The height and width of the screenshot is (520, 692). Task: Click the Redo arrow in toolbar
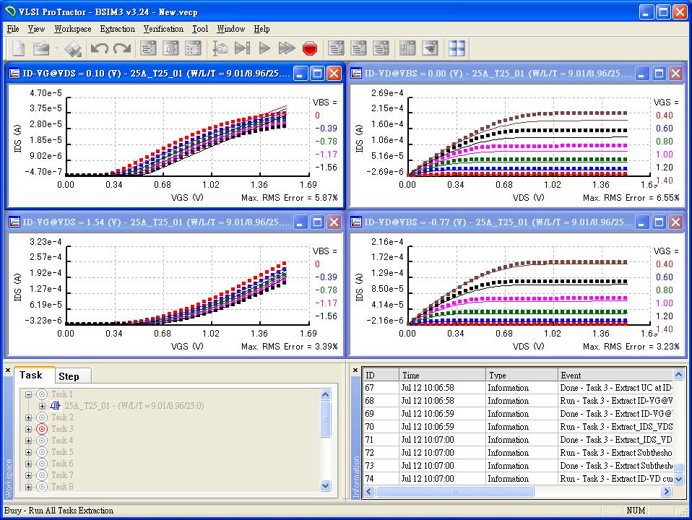coord(121,48)
